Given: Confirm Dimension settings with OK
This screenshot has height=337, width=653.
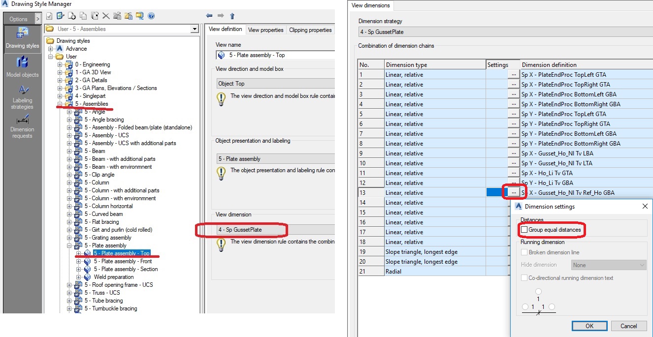Looking at the screenshot, I should [x=589, y=326].
